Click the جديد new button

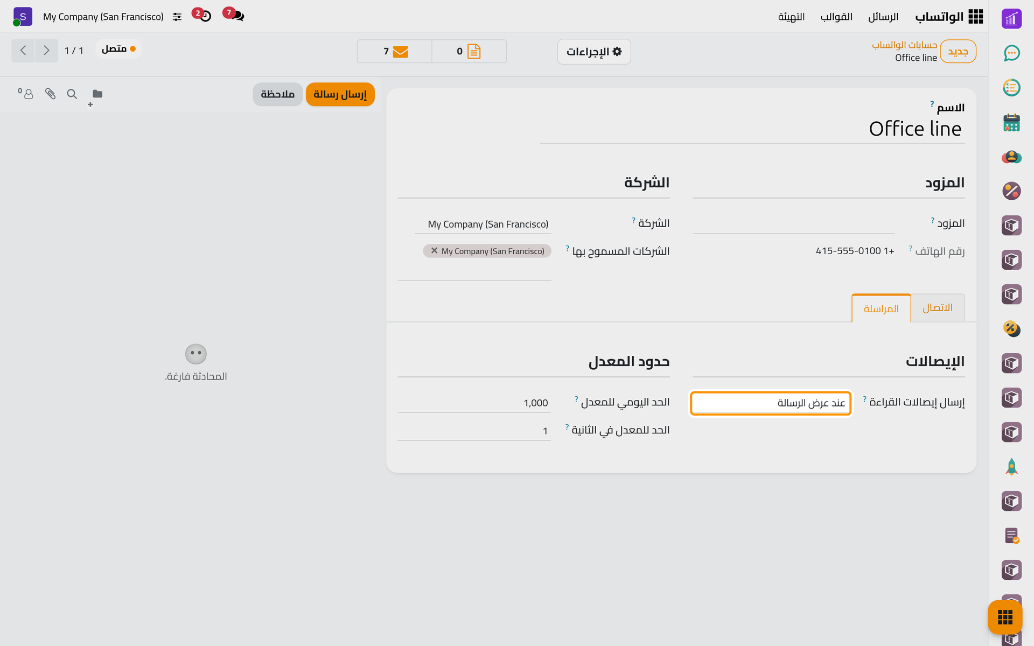pyautogui.click(x=958, y=52)
